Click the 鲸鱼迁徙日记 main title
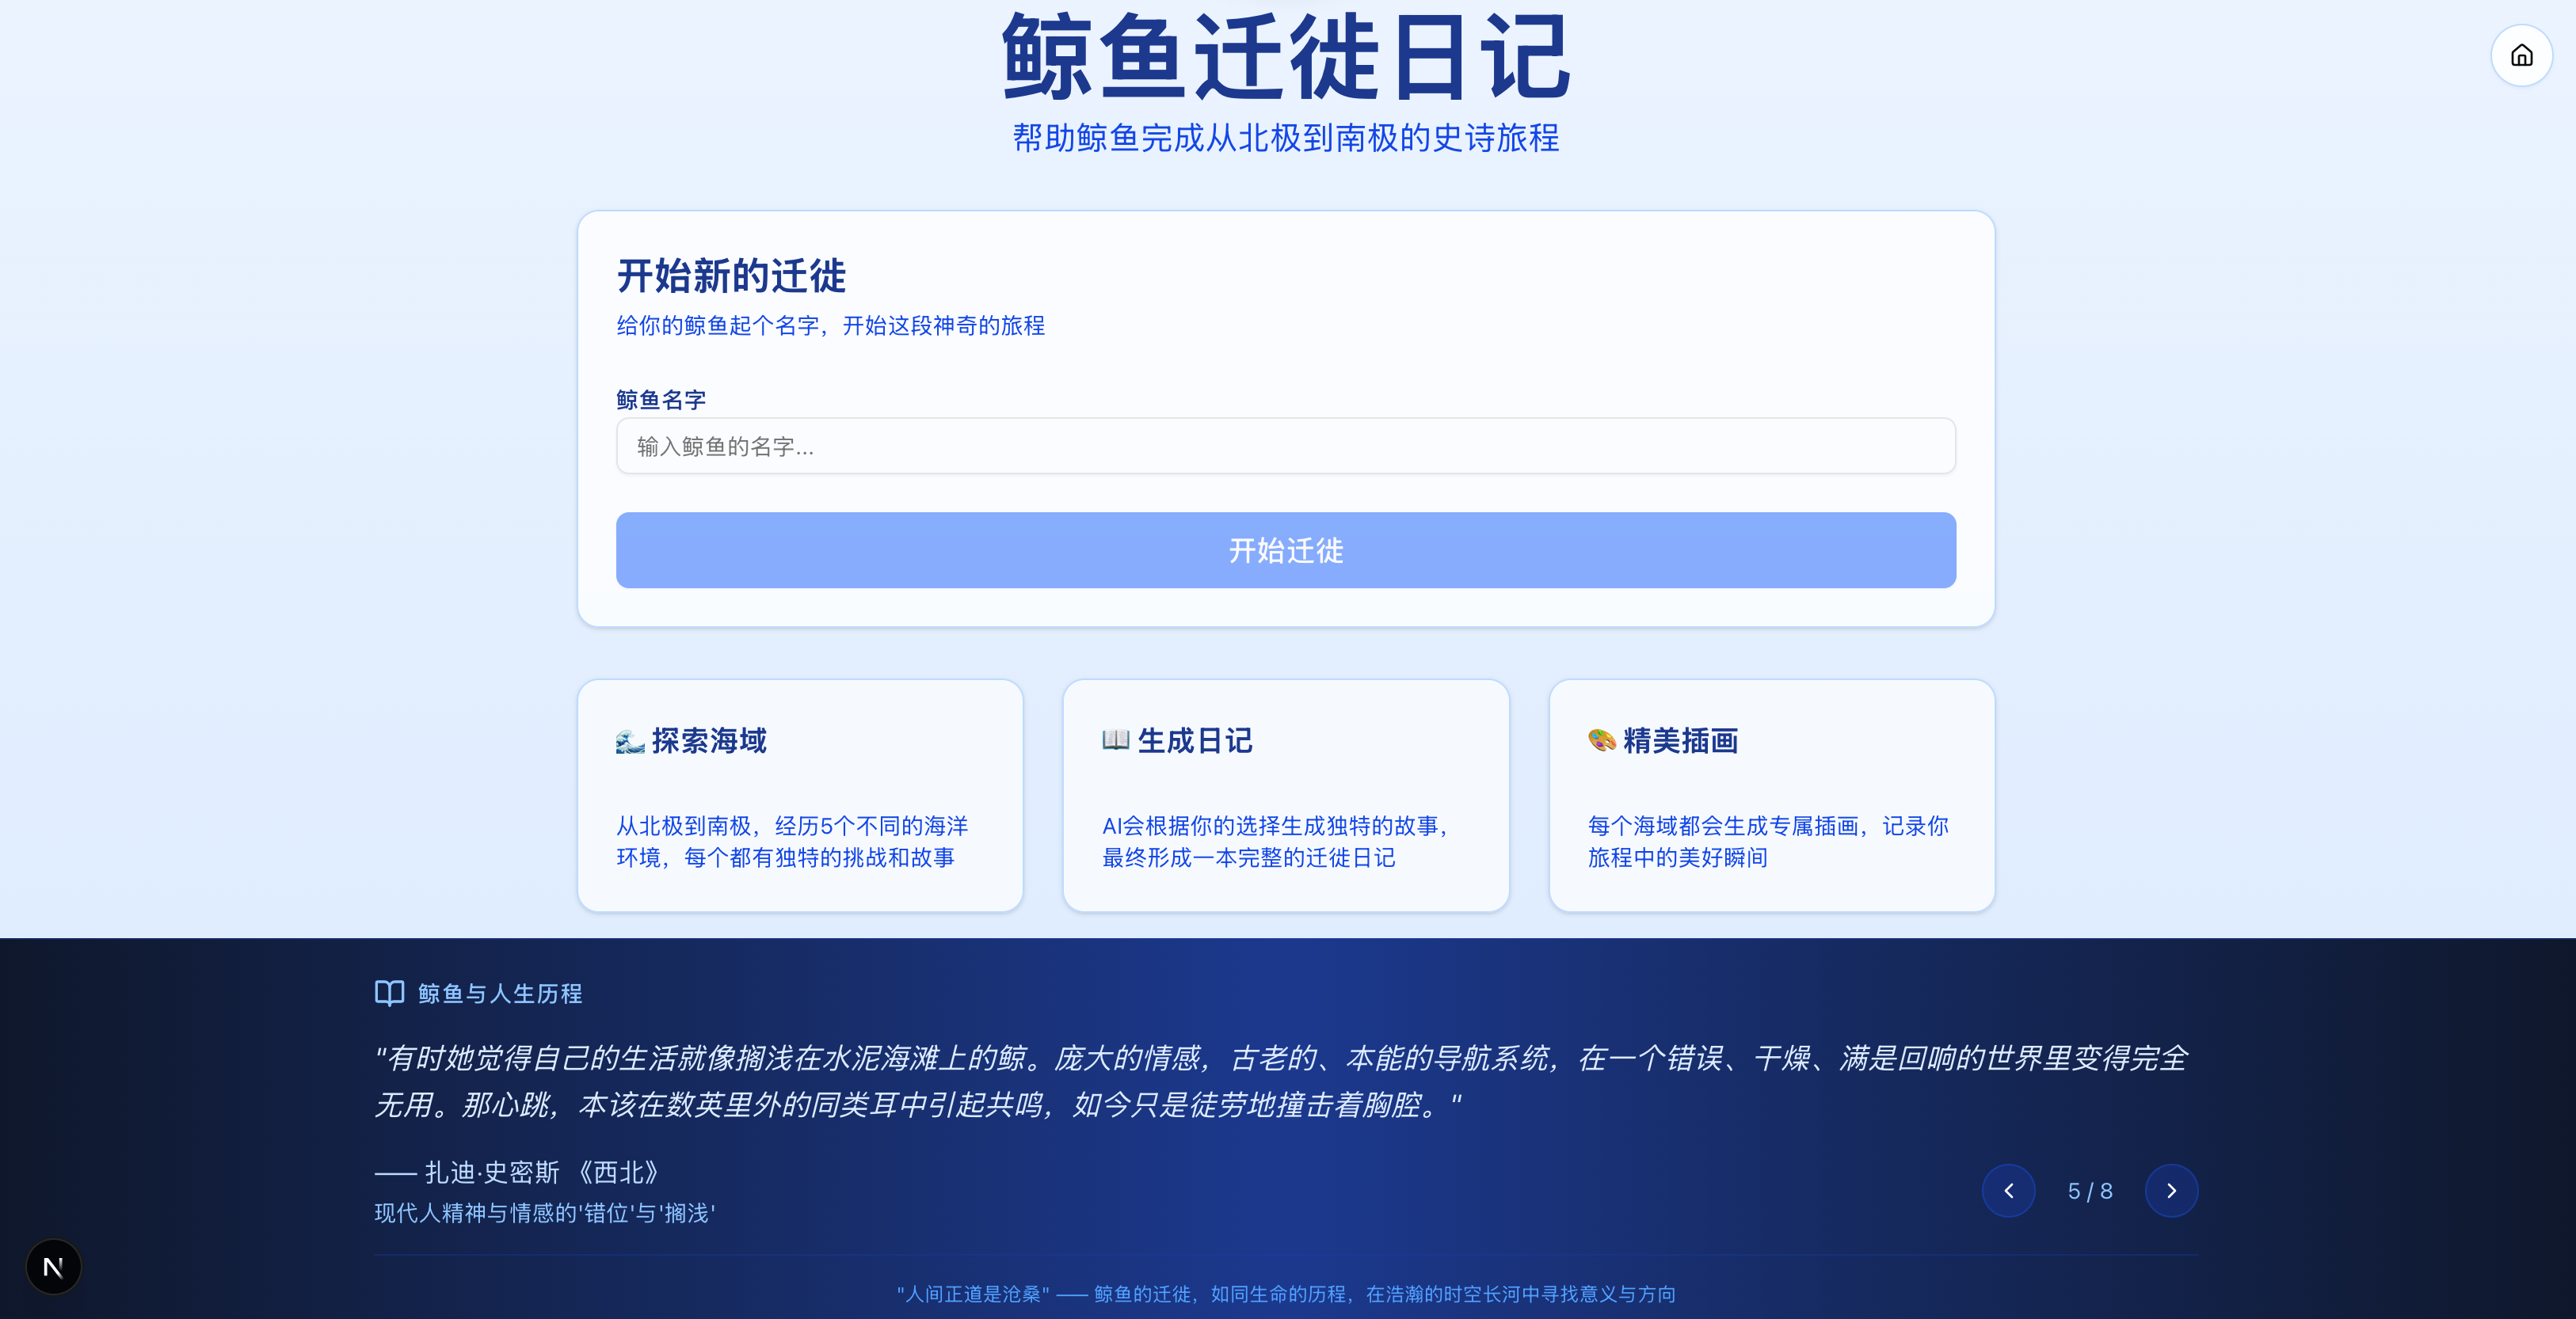 click(x=1285, y=58)
